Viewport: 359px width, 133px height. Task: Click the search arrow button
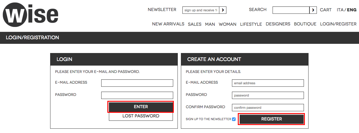coord(313,10)
